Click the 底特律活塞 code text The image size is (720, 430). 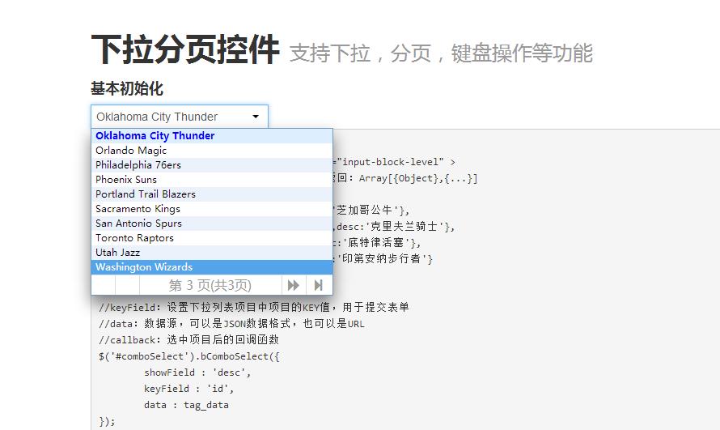(x=376, y=243)
